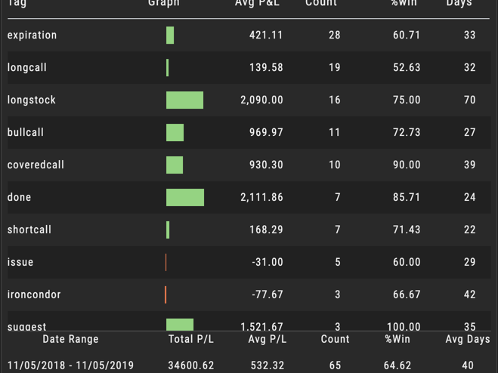Click the done row bar graph

(x=185, y=197)
